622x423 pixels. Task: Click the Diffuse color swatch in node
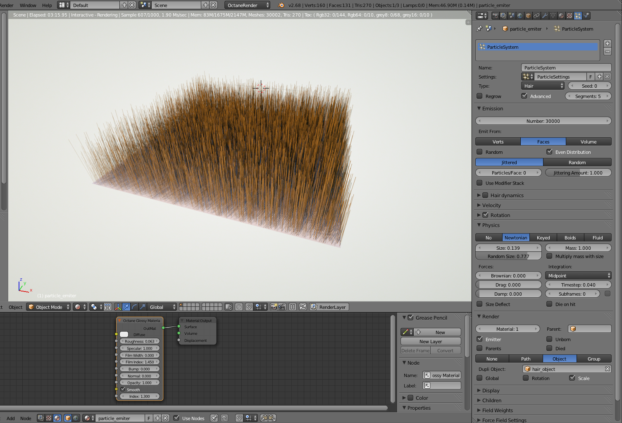(x=124, y=335)
